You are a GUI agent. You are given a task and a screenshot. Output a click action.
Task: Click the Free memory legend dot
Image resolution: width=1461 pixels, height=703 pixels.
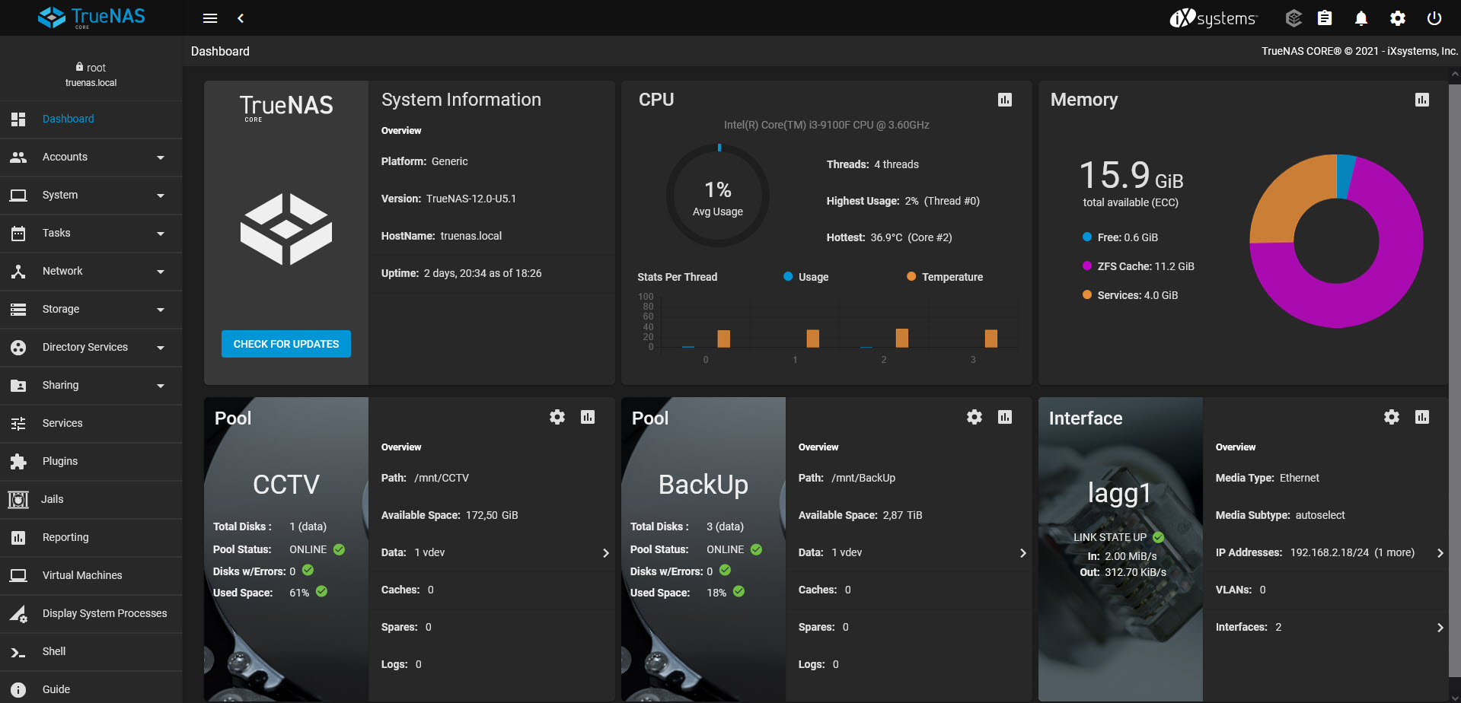click(1087, 237)
